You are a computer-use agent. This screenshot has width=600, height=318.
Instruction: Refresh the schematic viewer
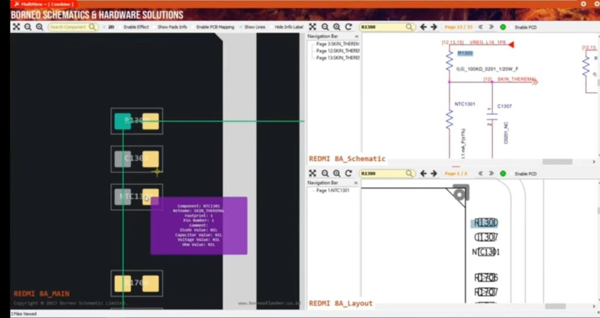pyautogui.click(x=349, y=27)
